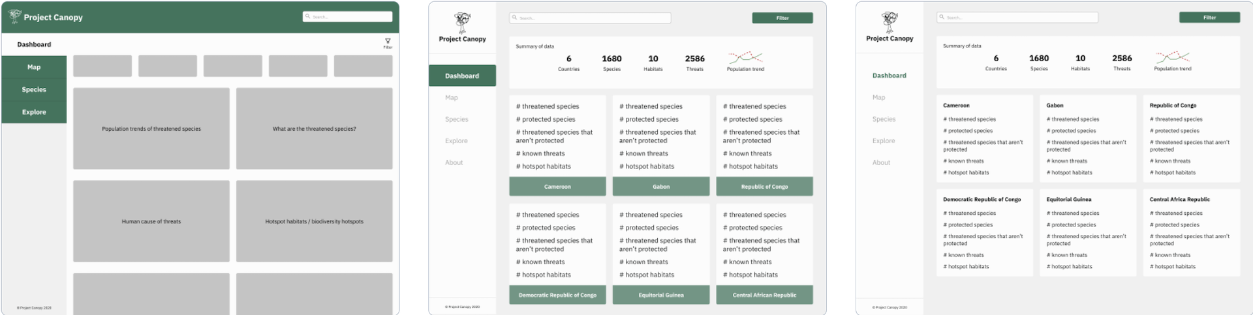The width and height of the screenshot is (1253, 315).
Task: Click the green Filter button in the right mockup
Action: (1209, 18)
